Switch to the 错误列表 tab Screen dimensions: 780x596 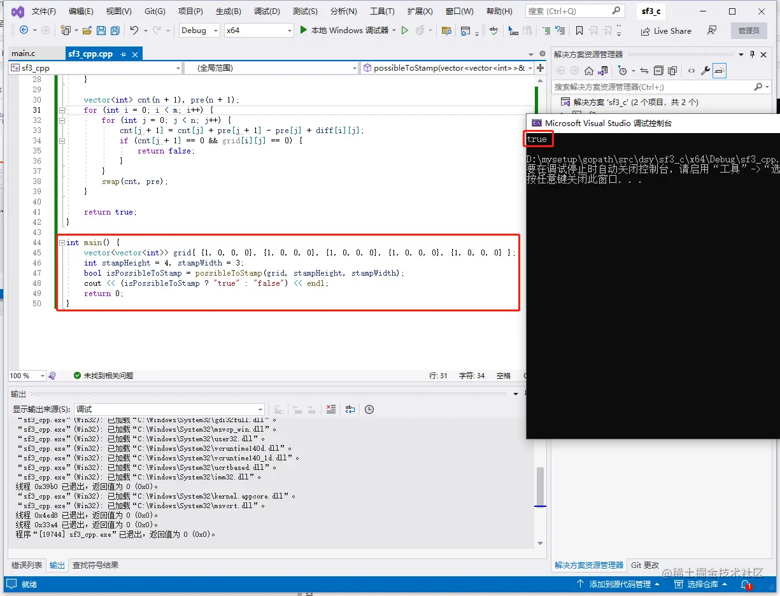click(x=27, y=565)
